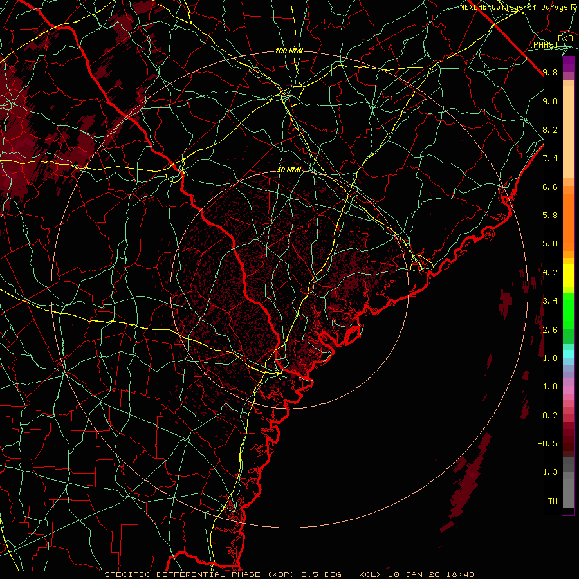Click the "TH" threshold label on the scale
Screen dimensions: 579x579
click(x=553, y=501)
